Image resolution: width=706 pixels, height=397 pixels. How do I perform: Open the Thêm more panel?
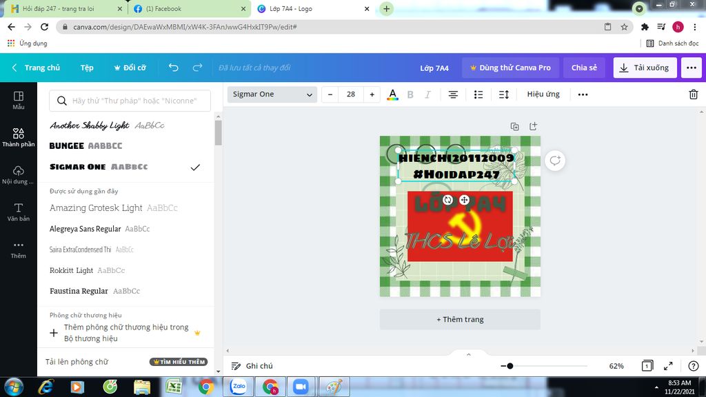(x=19, y=250)
